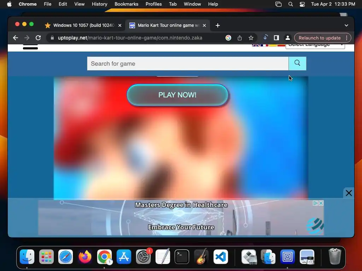The height and width of the screenshot is (271, 362).
Task: Click the Relaunch to update button
Action: tap(319, 38)
